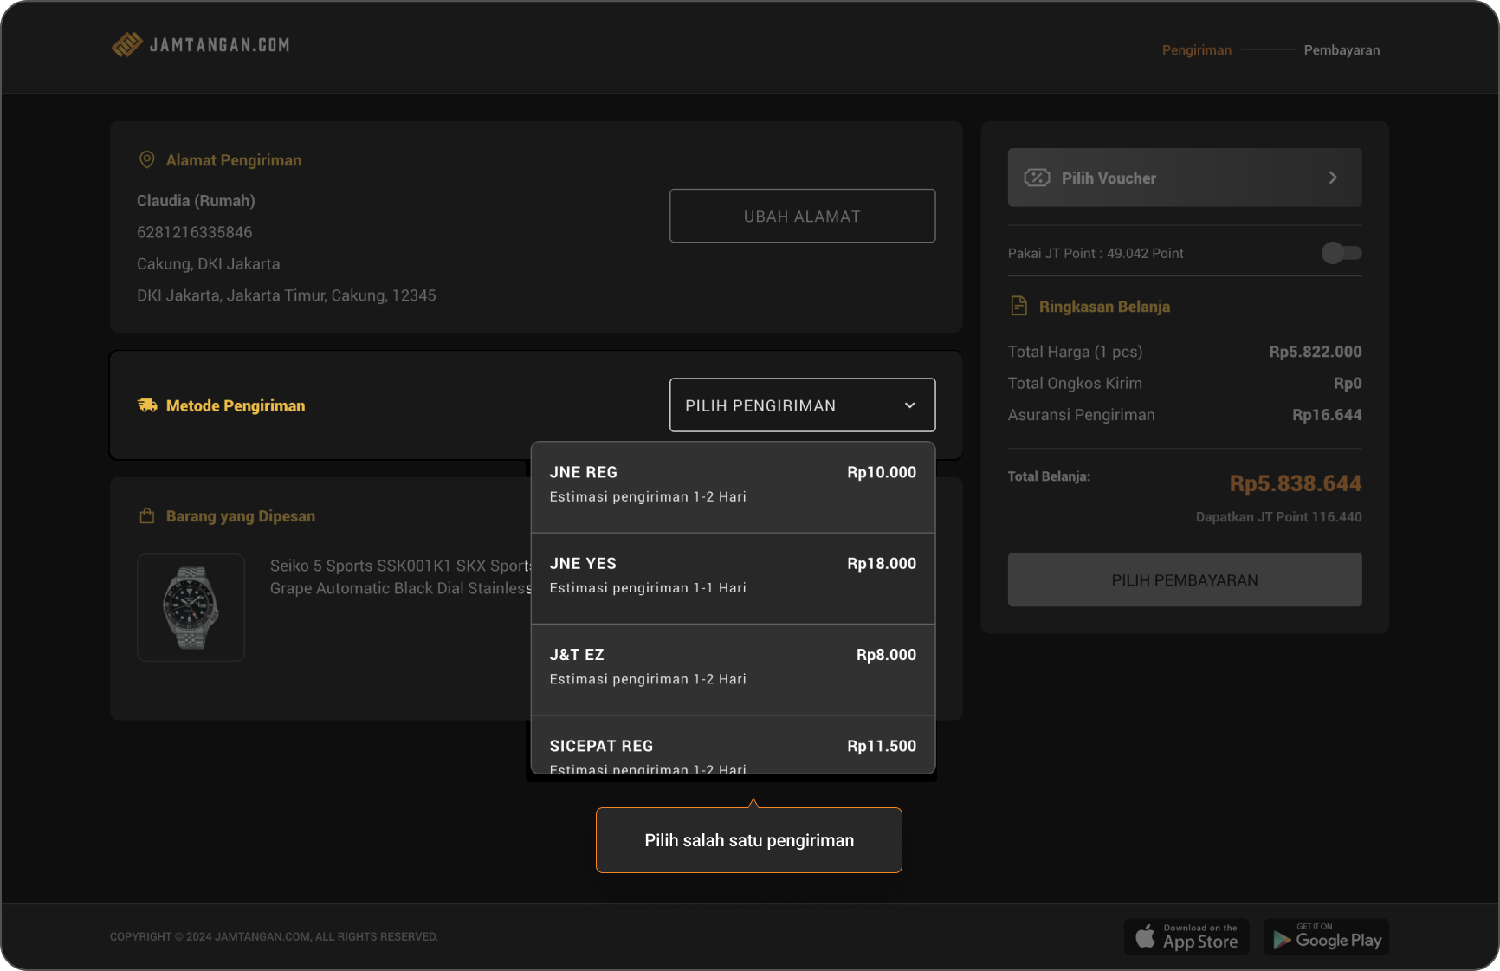Choose J&T EZ shipping for Rp8.000

733,669
